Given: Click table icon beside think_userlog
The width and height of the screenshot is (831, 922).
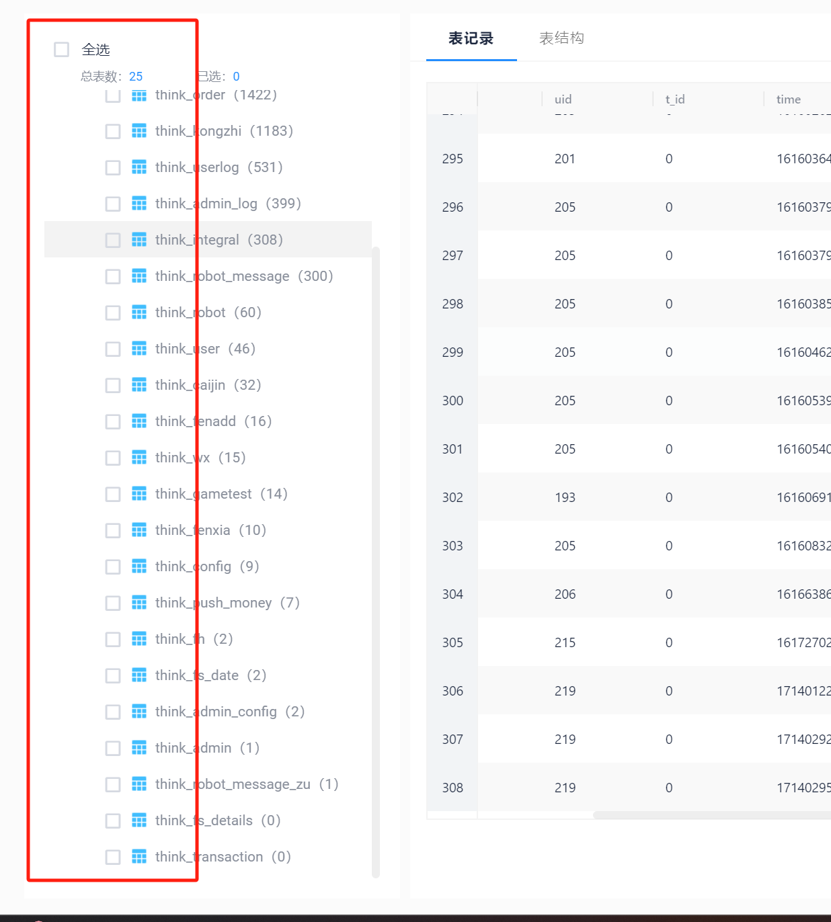Looking at the screenshot, I should (x=139, y=167).
